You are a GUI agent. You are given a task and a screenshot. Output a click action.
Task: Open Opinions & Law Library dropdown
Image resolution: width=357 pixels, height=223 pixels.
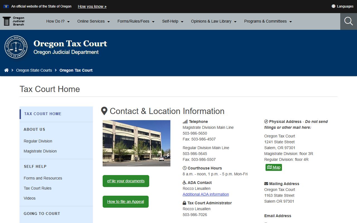[x=214, y=21]
